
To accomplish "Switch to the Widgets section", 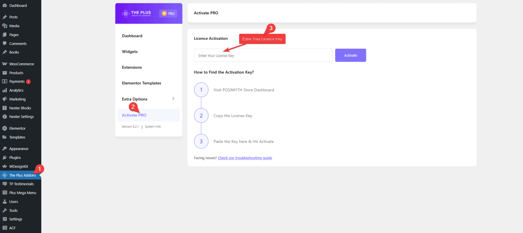I will pos(130,51).
